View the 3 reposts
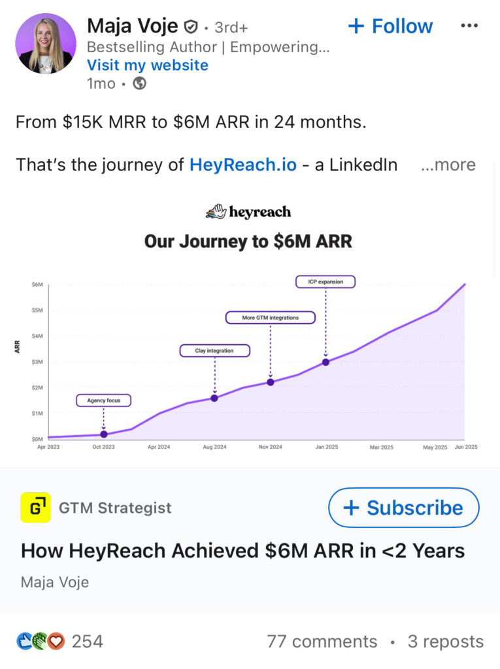The height and width of the screenshot is (669, 500). (x=445, y=642)
